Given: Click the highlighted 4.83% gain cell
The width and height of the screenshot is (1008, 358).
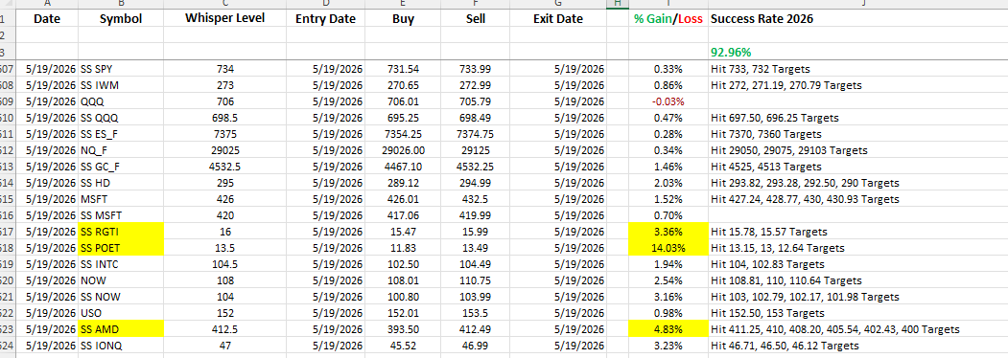Looking at the screenshot, I should 668,329.
